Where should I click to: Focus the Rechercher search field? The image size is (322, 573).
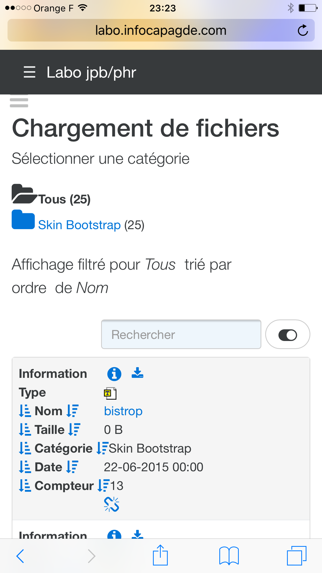181,334
